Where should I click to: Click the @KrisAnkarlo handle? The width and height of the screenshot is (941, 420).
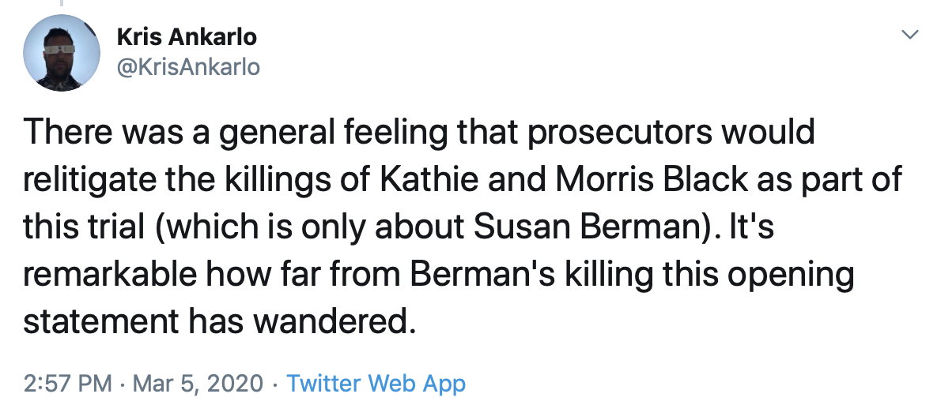pos(188,68)
